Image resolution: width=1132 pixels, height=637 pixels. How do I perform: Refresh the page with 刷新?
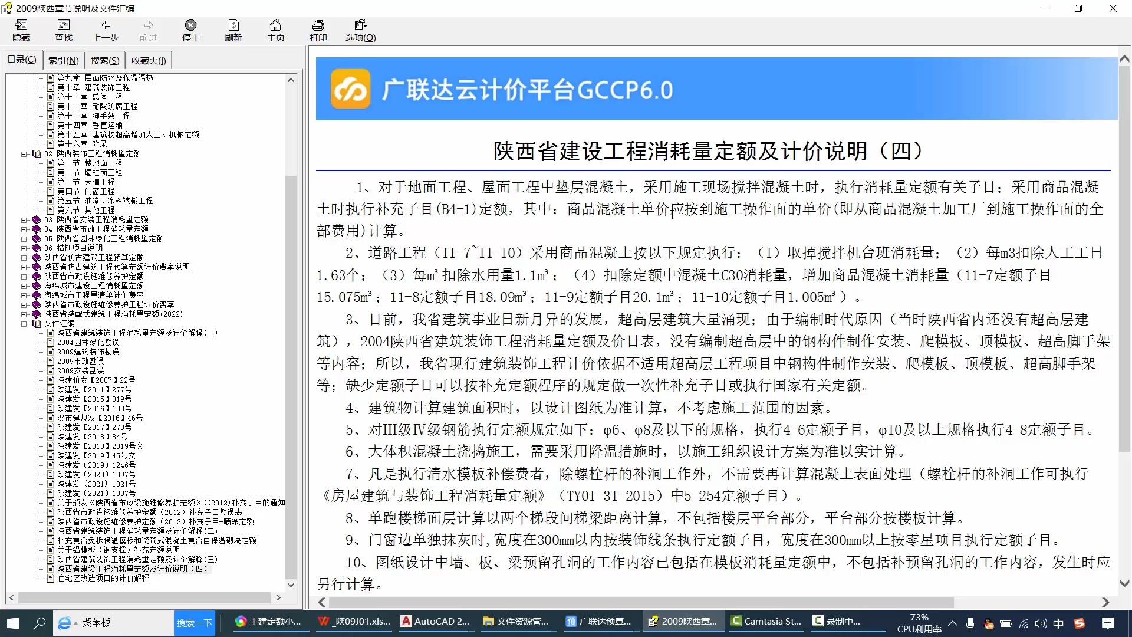tap(233, 30)
